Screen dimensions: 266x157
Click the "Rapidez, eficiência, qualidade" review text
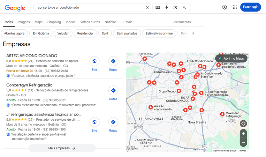(x=43, y=76)
